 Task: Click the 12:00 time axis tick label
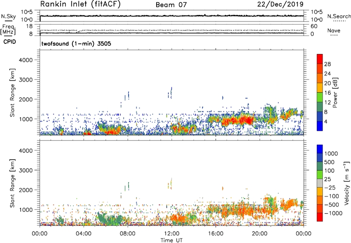point(172,234)
